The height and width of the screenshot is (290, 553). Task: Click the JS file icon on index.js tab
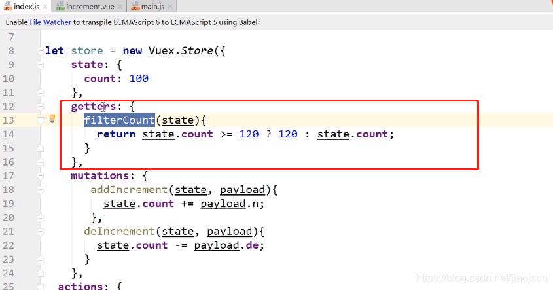pyautogui.click(x=7, y=7)
